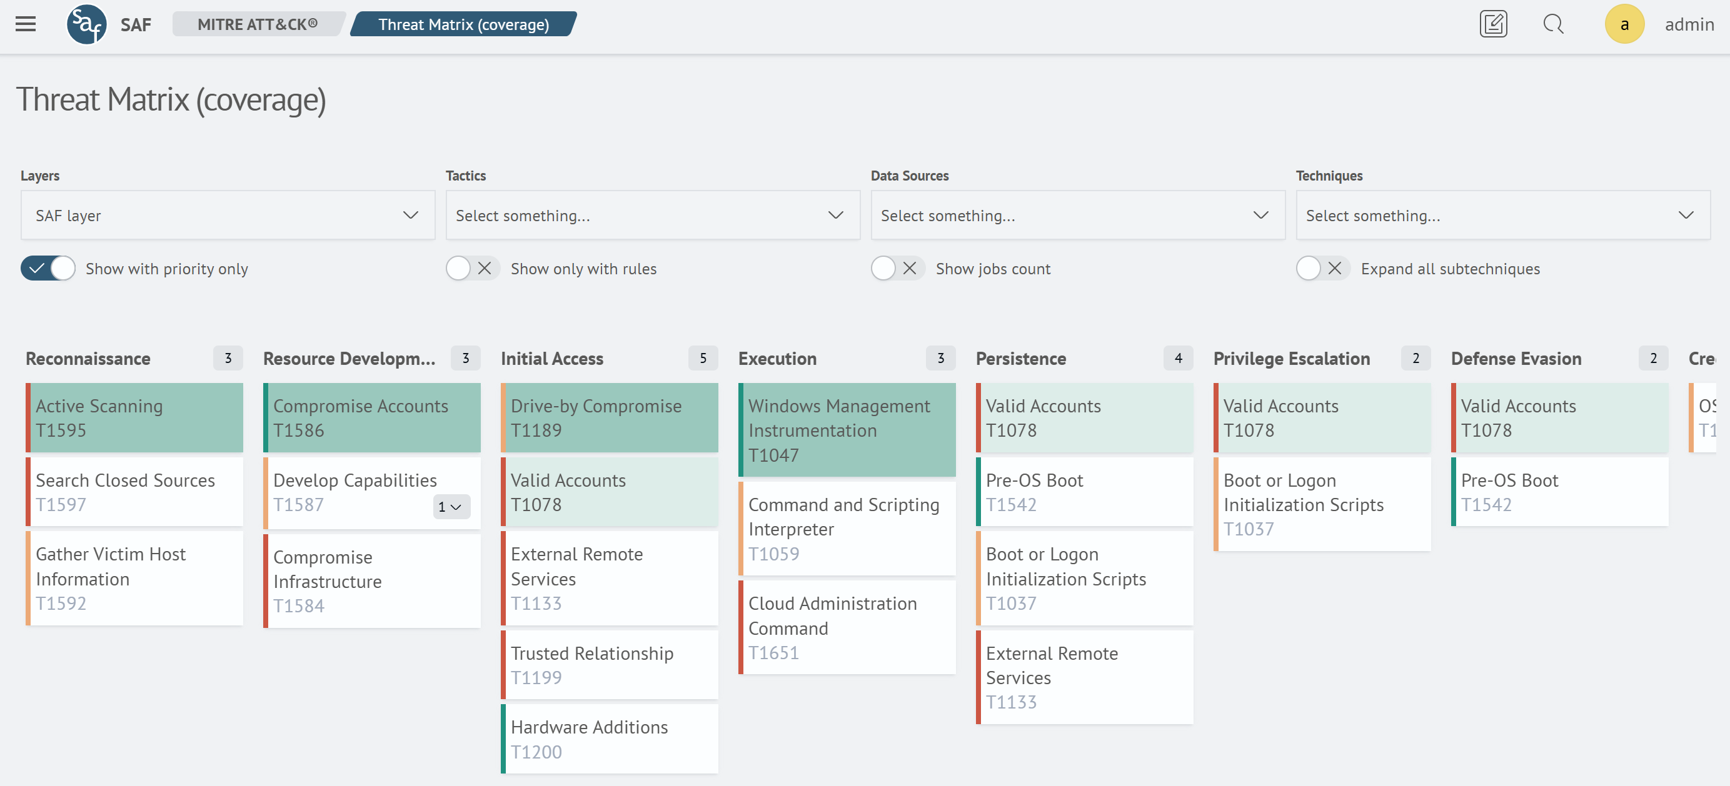Open Windows Management Instrumentation T1047 card
1730x786 pixels.
[x=847, y=430]
